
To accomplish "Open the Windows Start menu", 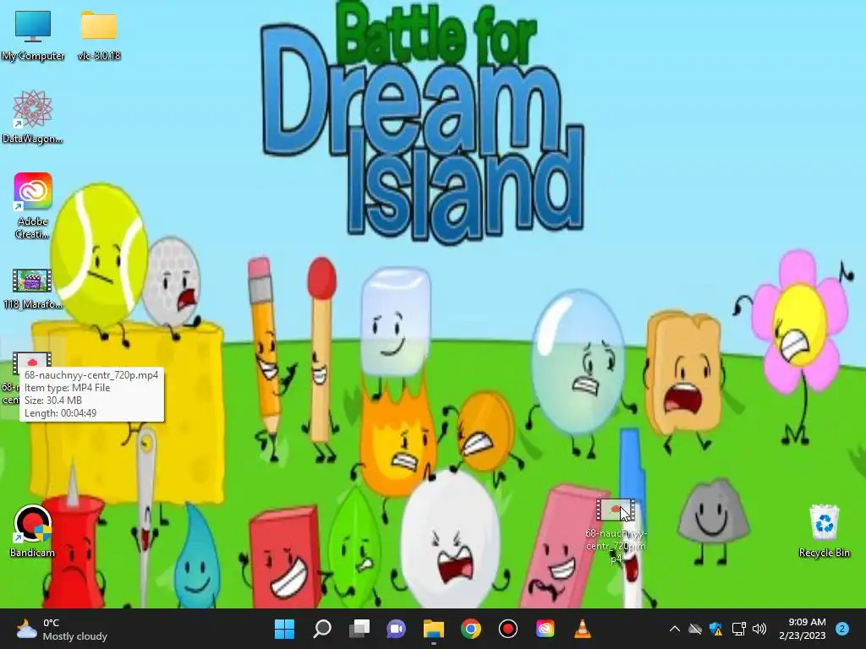I will coord(284,629).
